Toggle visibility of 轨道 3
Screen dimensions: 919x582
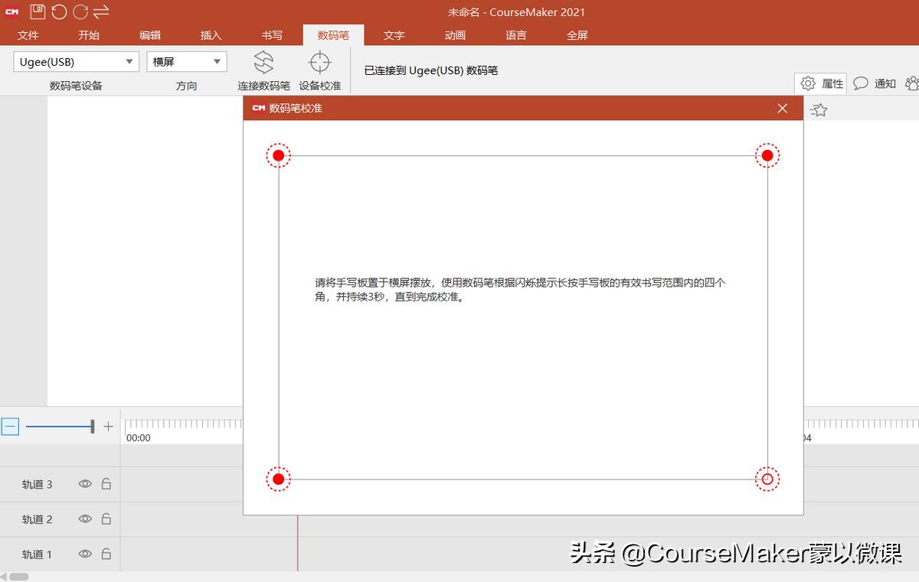coord(84,484)
